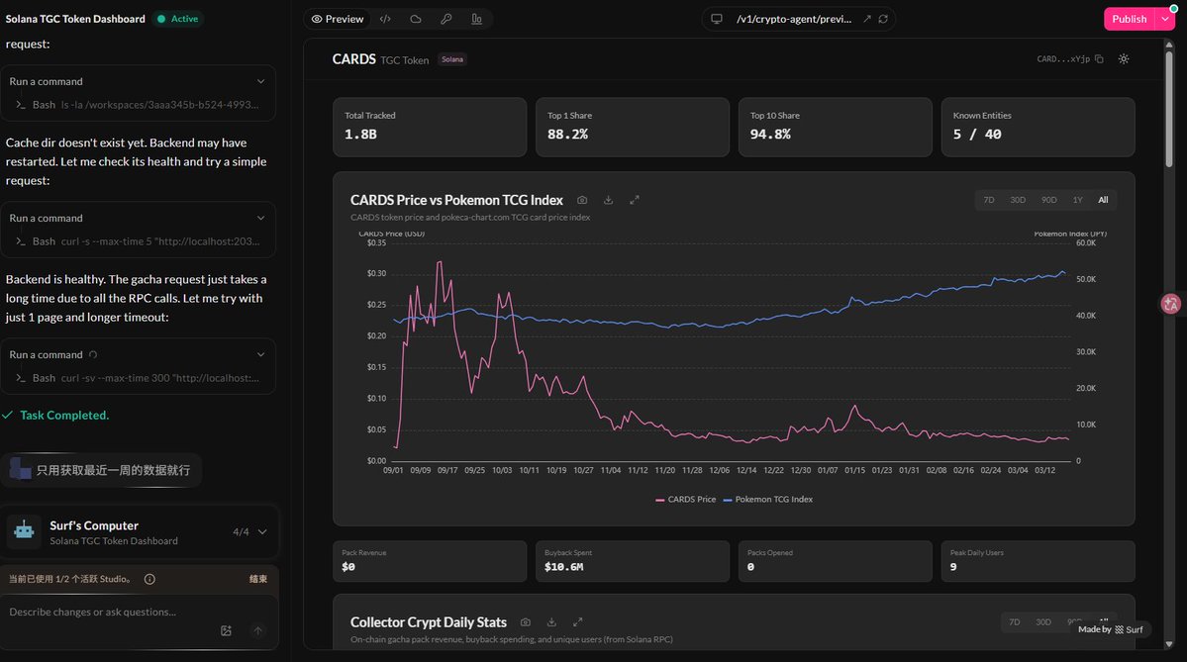1187x662 pixels.
Task: Take snapshot of Collector Crypt Daily Stats
Action: point(526,621)
